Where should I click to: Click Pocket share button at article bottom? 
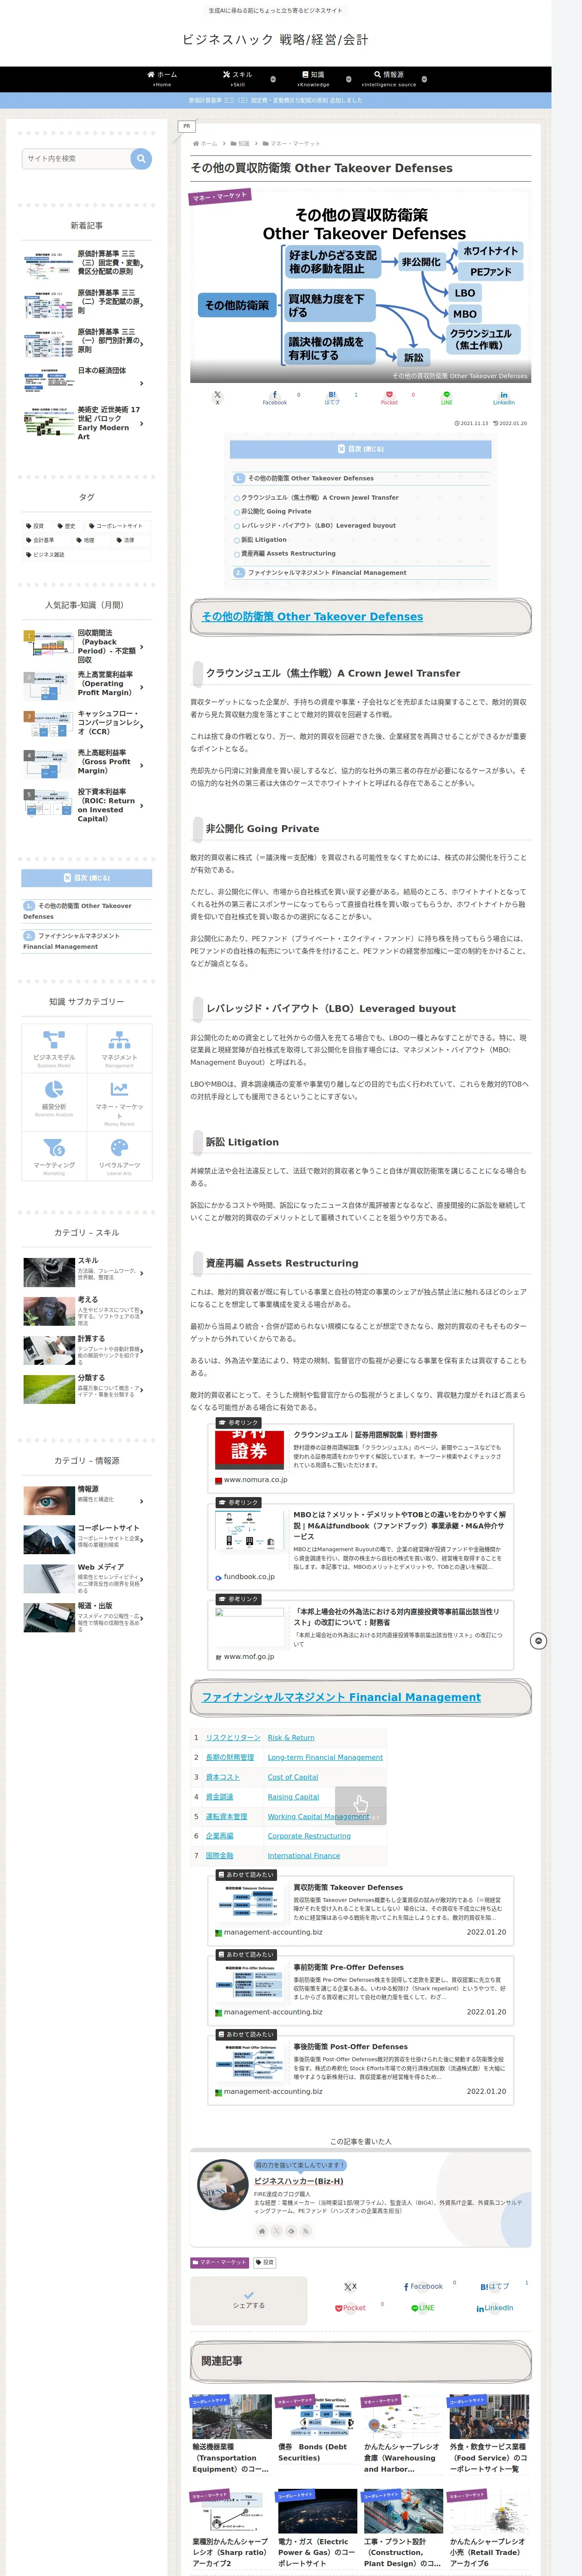(350, 2308)
